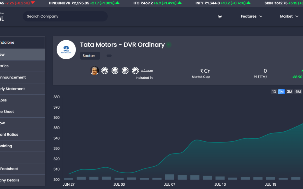Open the Factsheet sidebar item

(x=22, y=169)
